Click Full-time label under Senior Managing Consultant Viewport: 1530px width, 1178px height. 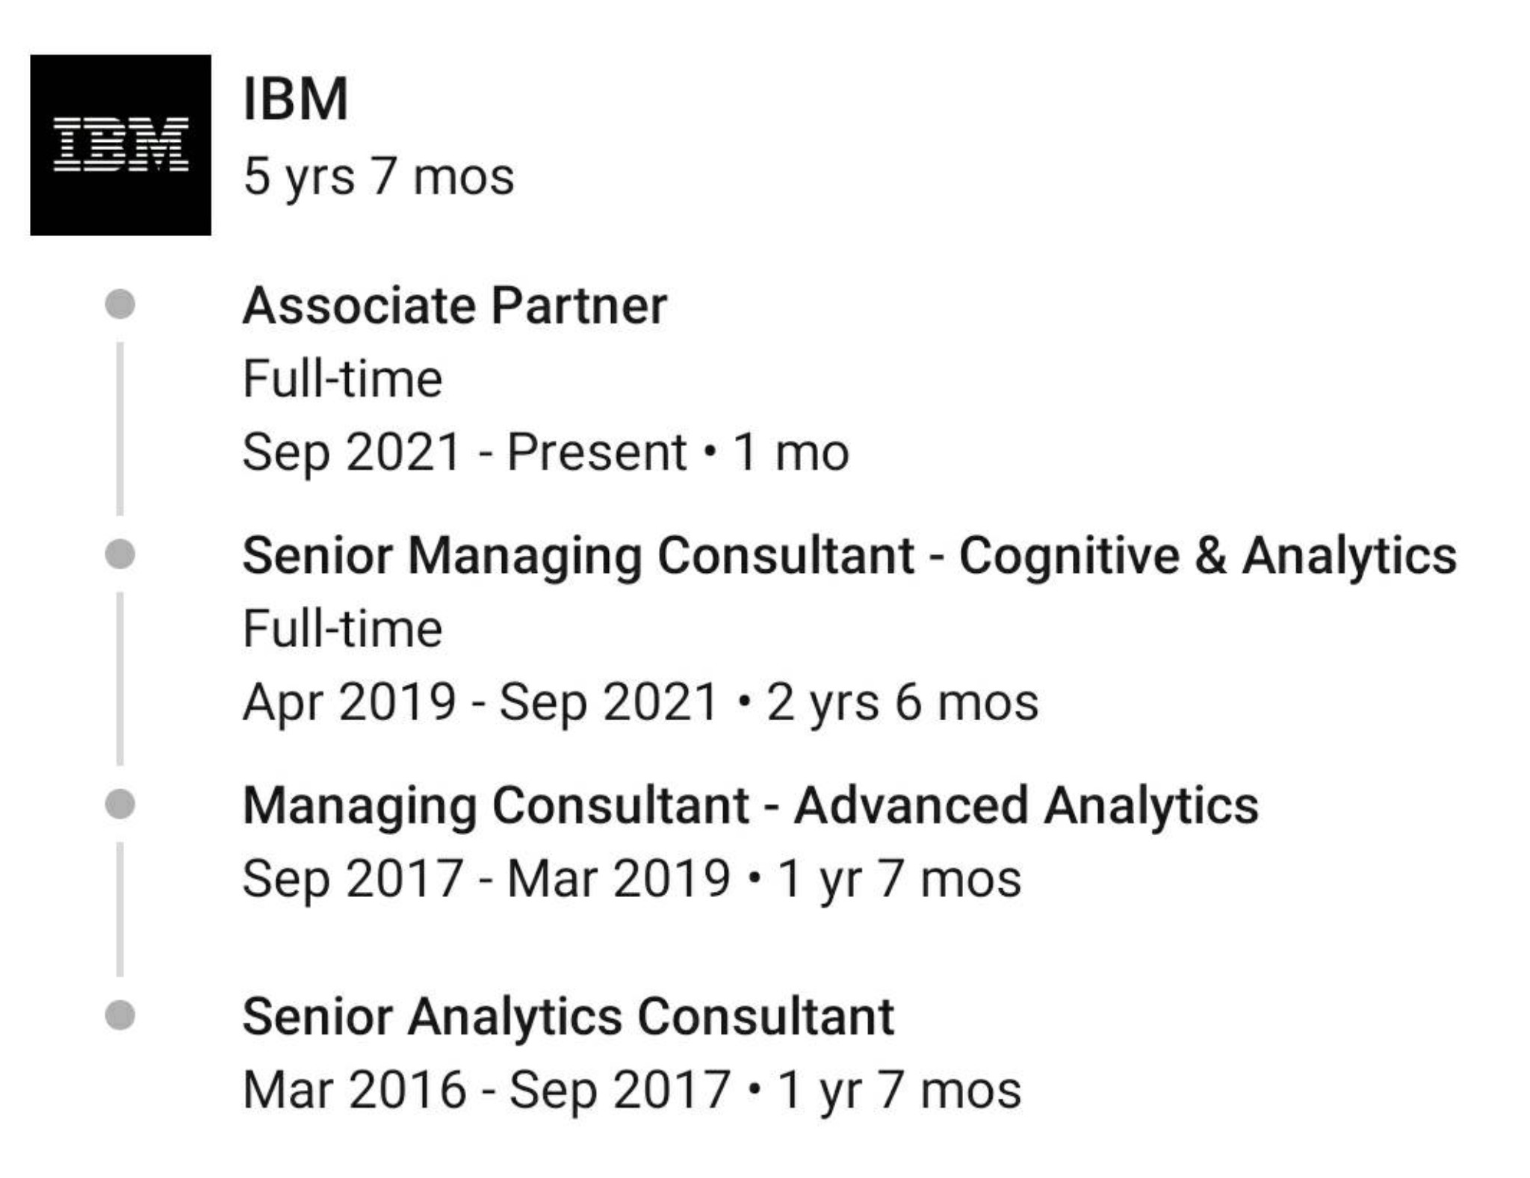343,629
